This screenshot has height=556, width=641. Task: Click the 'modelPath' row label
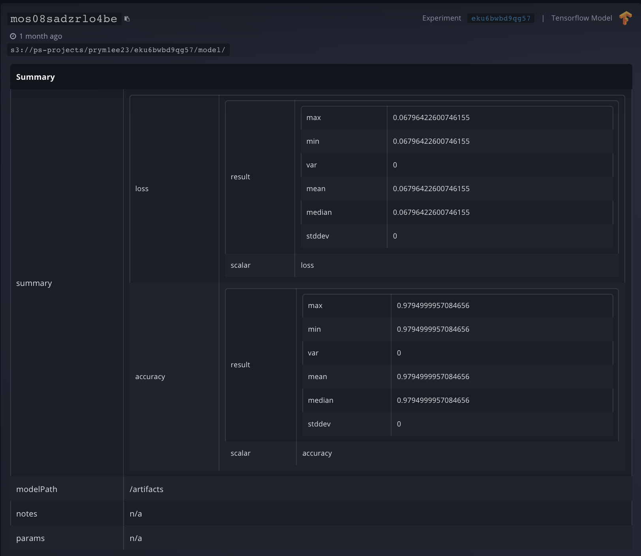pyautogui.click(x=37, y=489)
